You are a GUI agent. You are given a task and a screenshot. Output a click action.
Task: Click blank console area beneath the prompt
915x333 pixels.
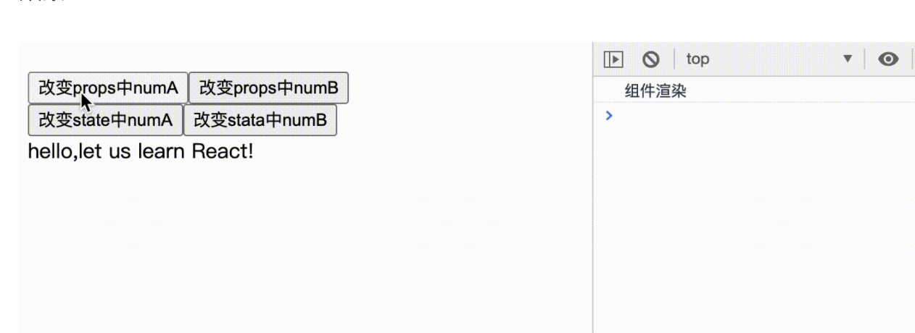[x=754, y=232]
